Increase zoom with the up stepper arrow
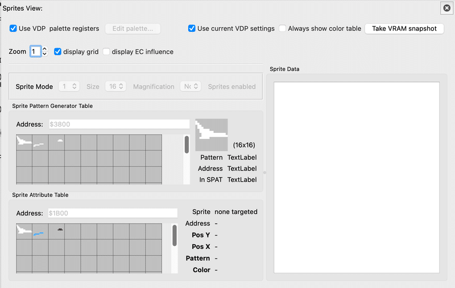The width and height of the screenshot is (455, 288). [45, 49]
